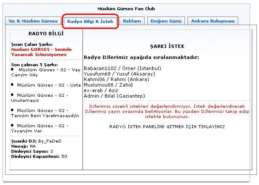
Task: Click current song Seninle Yasamak Istemiyorum
Action: (x=41, y=52)
